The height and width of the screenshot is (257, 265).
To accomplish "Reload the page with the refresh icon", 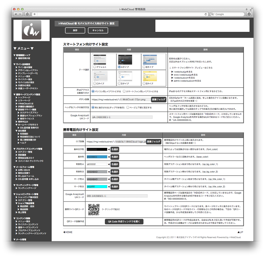I will click(x=206, y=14).
